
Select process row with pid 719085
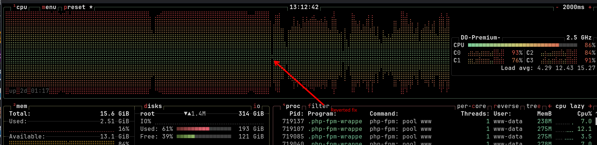(x=437, y=137)
